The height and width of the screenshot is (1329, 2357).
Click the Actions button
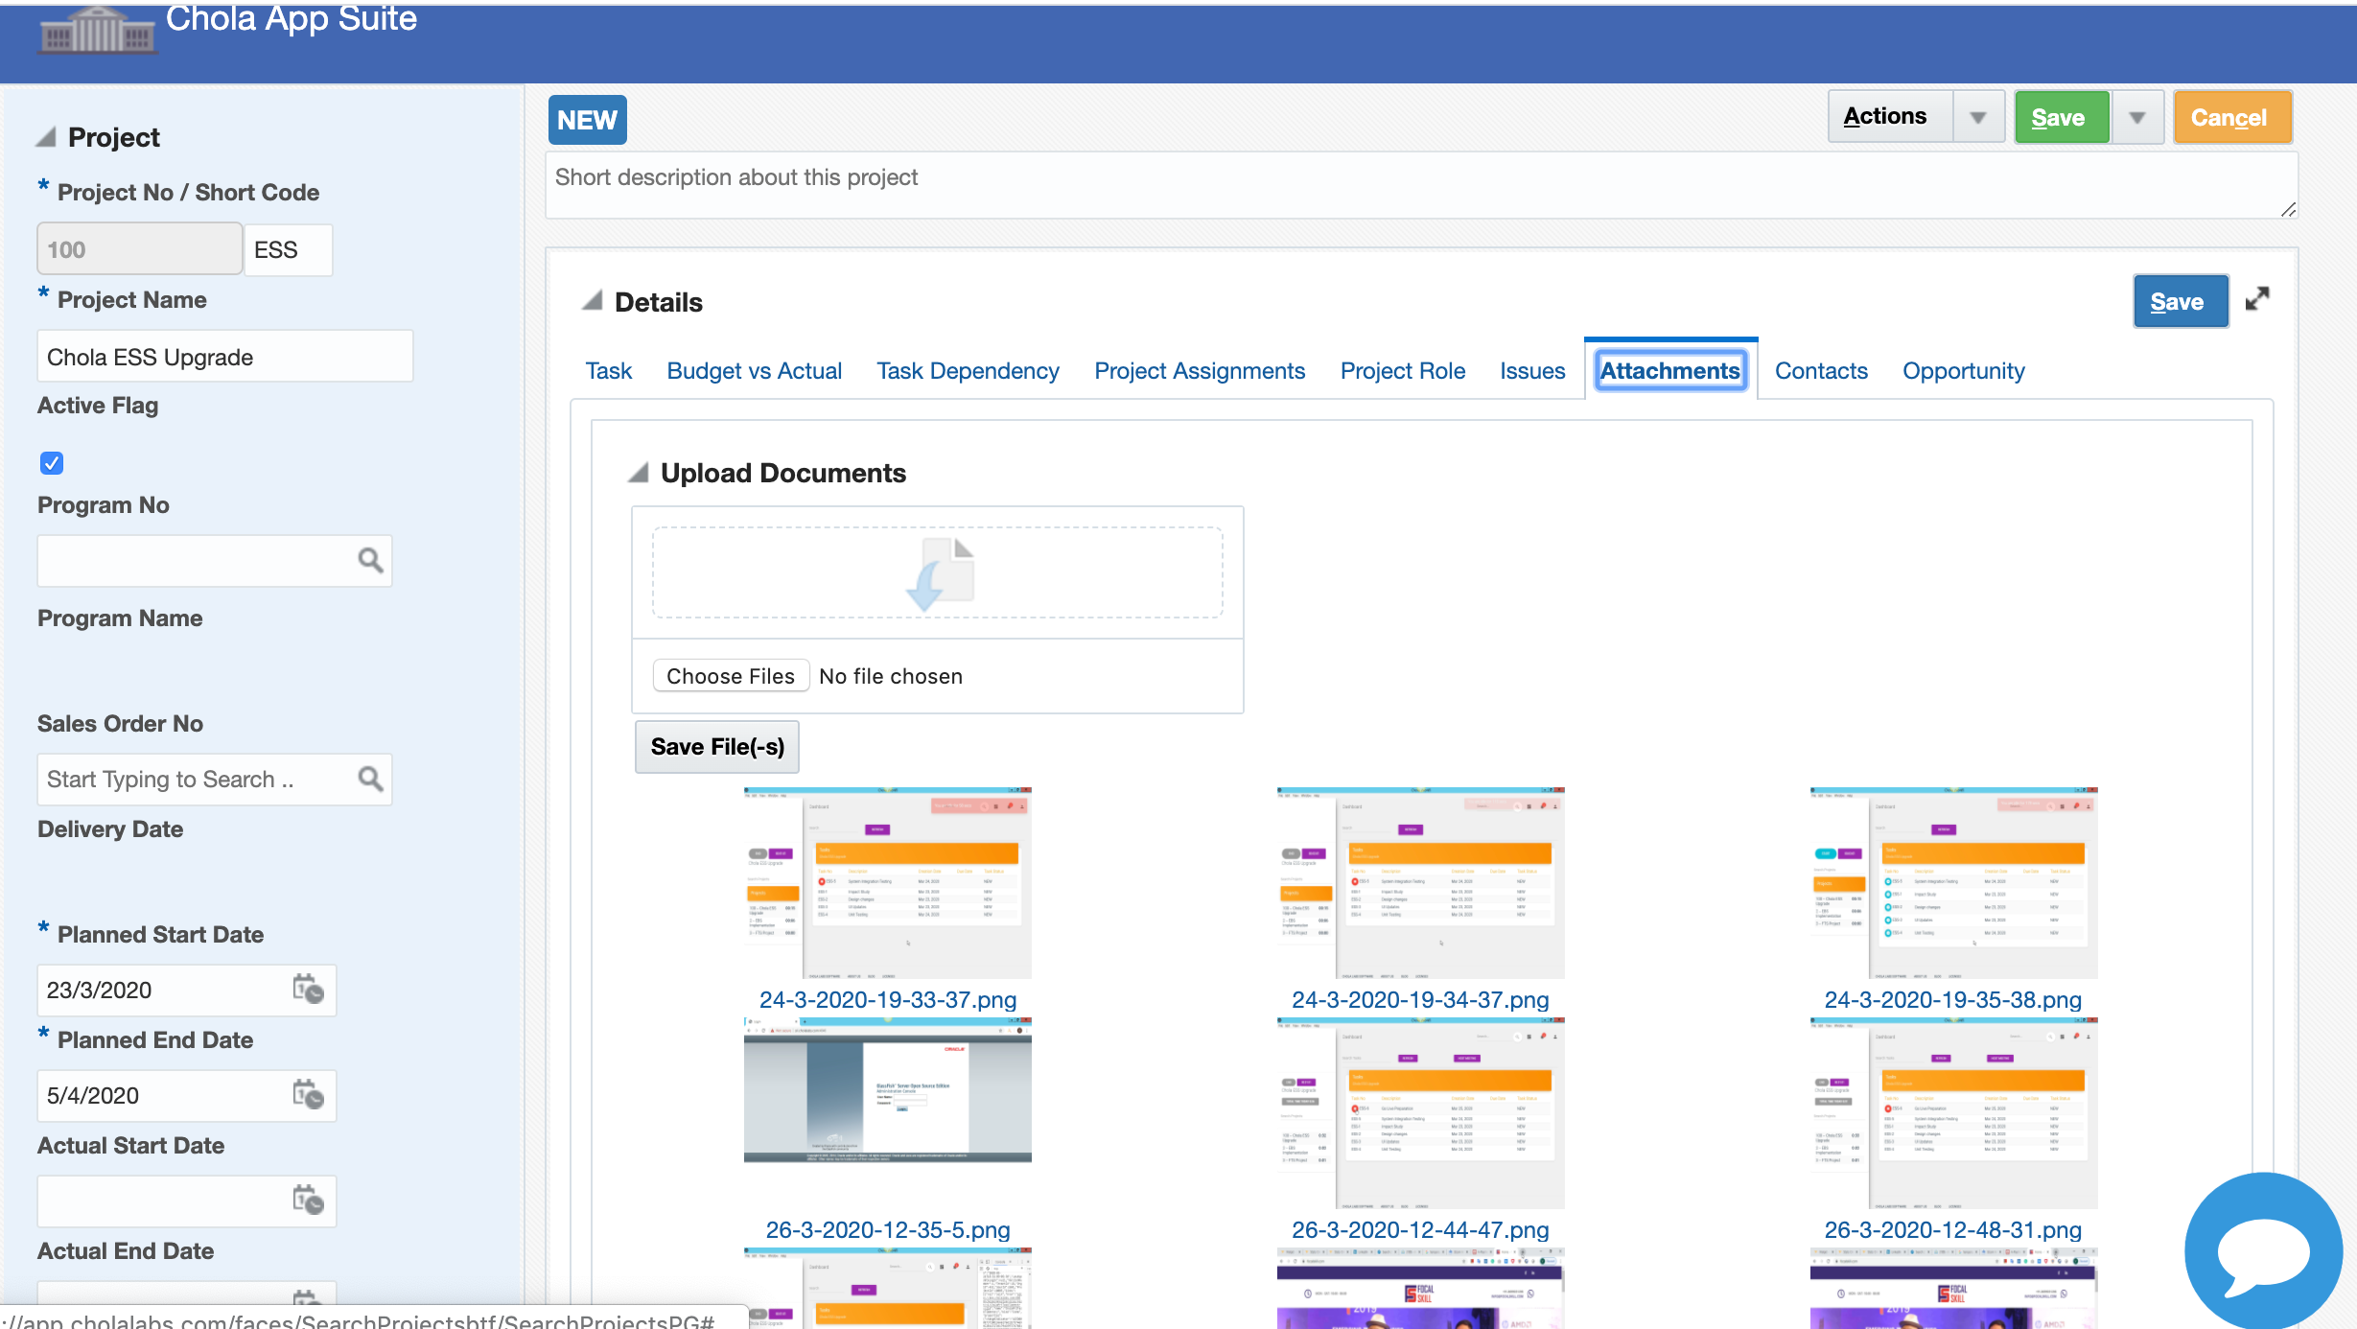coord(1889,117)
